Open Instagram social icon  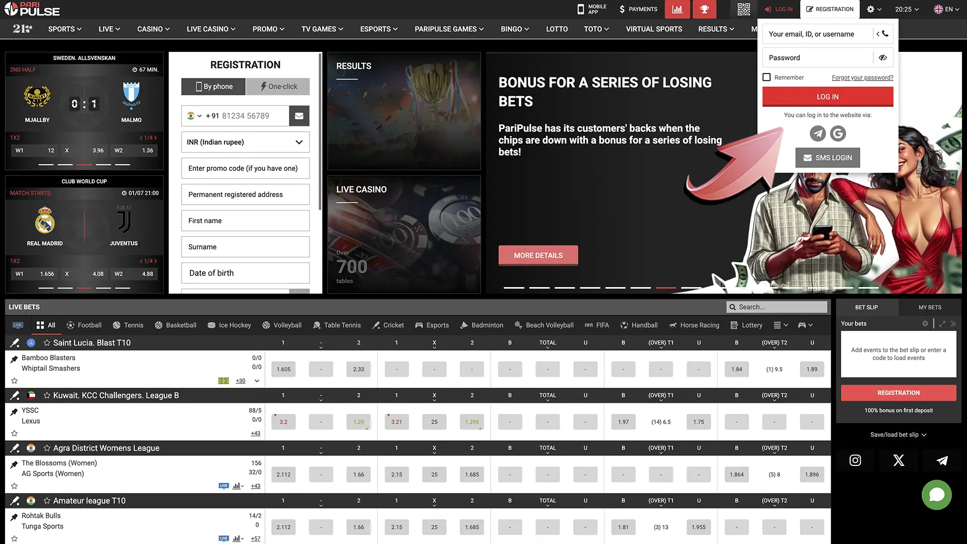(x=855, y=460)
